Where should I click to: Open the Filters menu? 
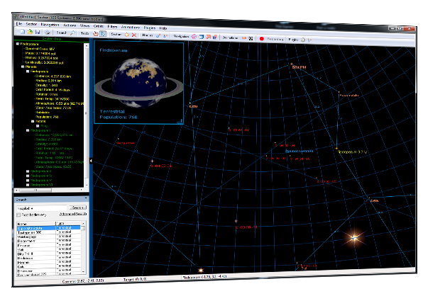[112, 26]
